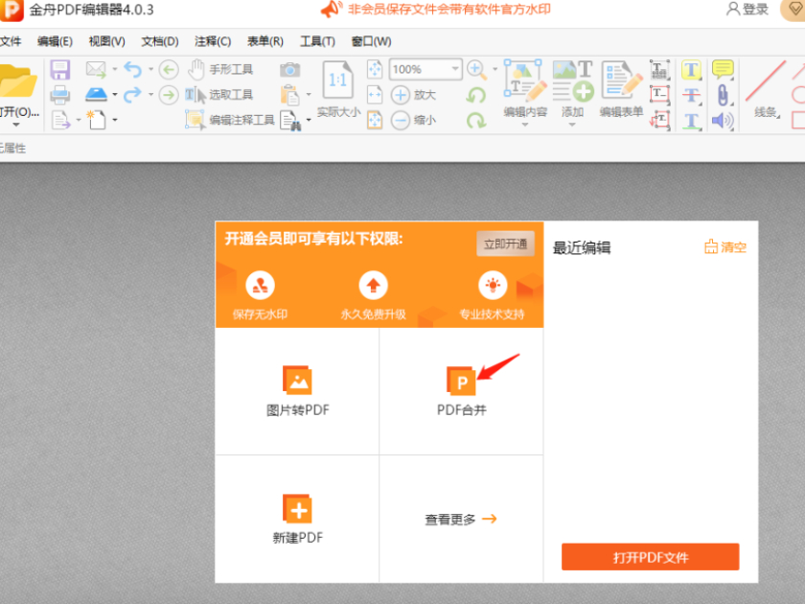Open the 新建PDF tile
The height and width of the screenshot is (604, 805).
click(297, 519)
